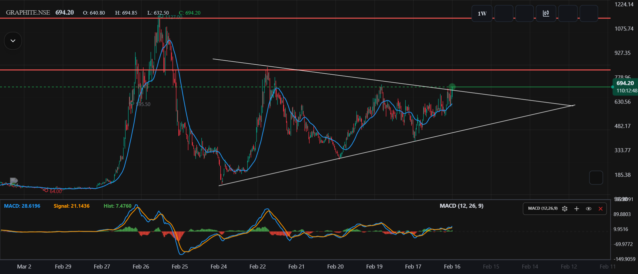Click the Feb 27 date label
The height and width of the screenshot is (274, 638).
click(x=102, y=267)
